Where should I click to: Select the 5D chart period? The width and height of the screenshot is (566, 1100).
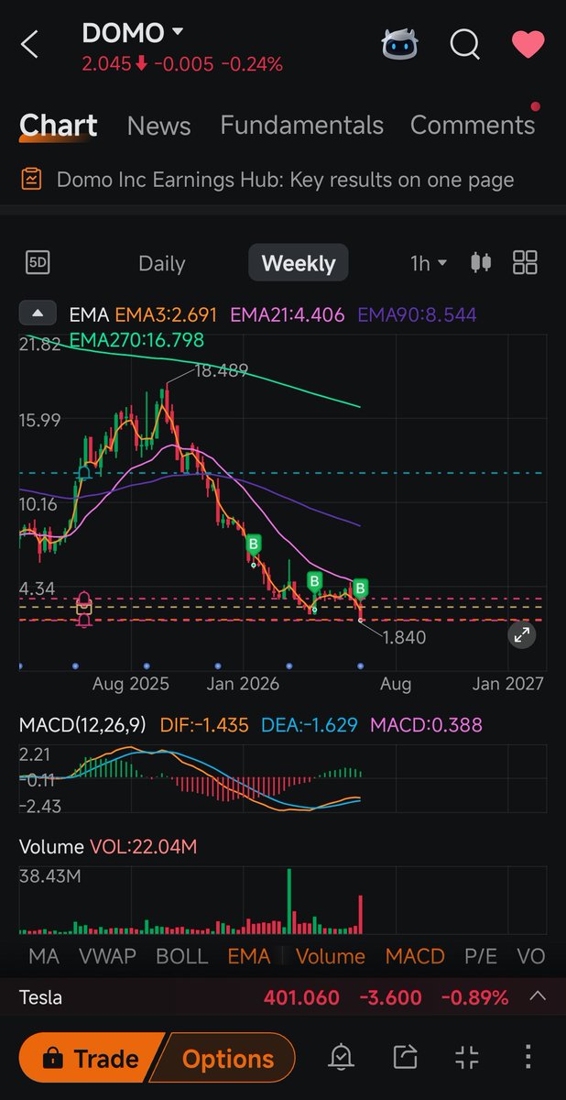click(x=38, y=263)
